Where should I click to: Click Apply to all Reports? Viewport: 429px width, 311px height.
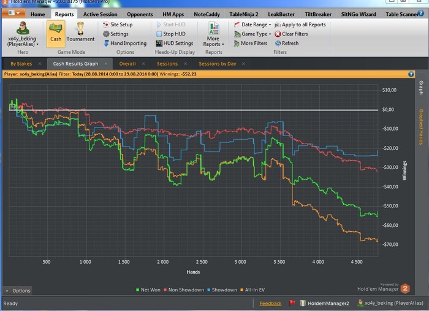300,25
